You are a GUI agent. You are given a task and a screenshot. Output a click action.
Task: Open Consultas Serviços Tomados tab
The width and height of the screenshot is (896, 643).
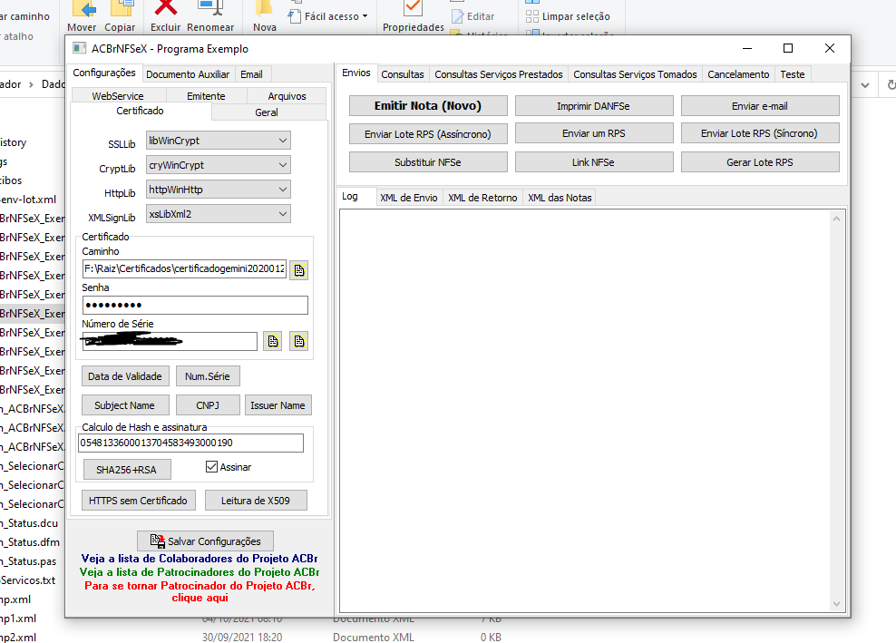[635, 74]
